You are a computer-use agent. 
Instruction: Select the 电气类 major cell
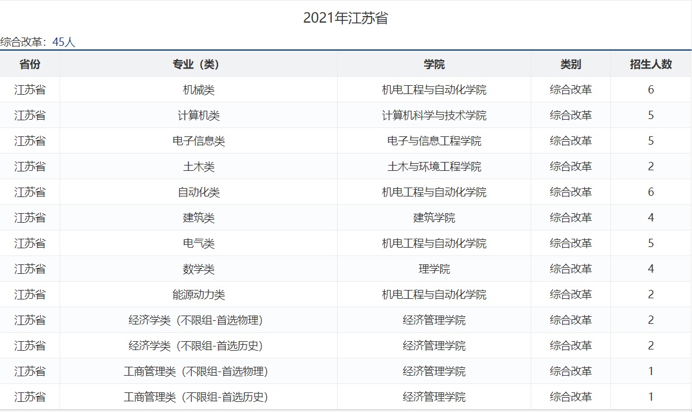(198, 244)
